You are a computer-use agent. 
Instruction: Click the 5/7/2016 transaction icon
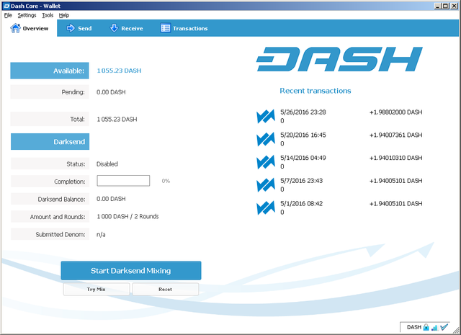[x=265, y=185]
